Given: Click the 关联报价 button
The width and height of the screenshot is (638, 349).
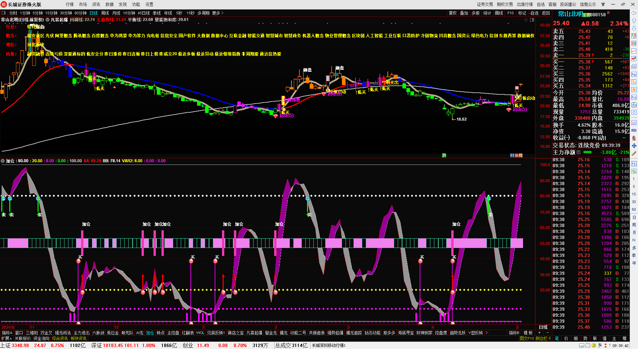Looking at the screenshot, I should coord(23,338).
